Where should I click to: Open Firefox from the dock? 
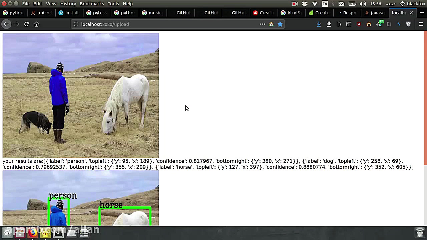[33, 232]
